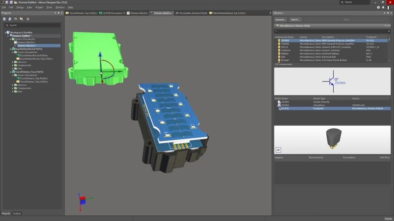Open the notifications bell icon
Viewport: 394px width, 221px height.
383,7
